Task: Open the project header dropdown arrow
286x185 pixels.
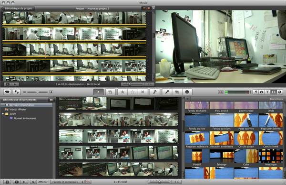Action: coord(153,9)
